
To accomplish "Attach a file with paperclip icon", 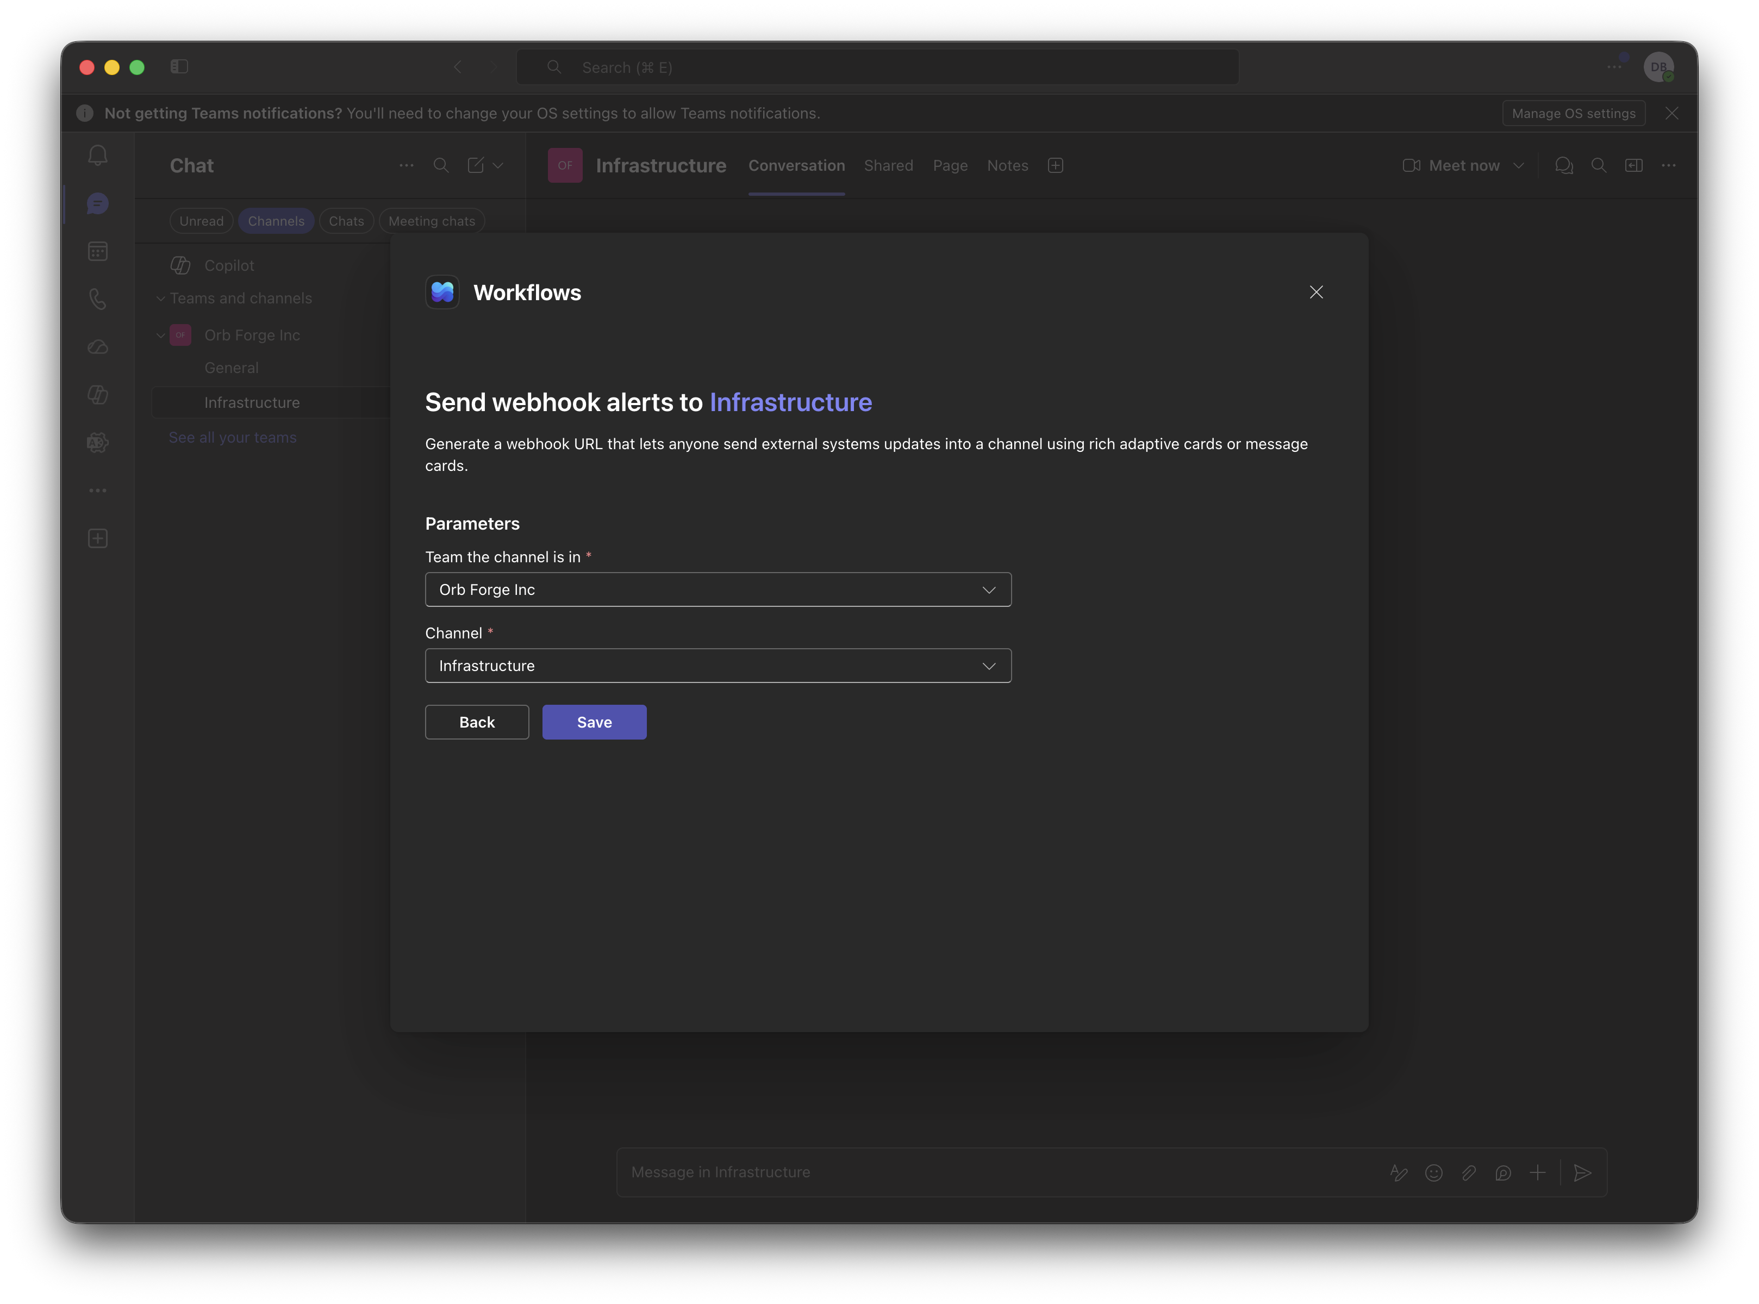I will tap(1469, 1173).
